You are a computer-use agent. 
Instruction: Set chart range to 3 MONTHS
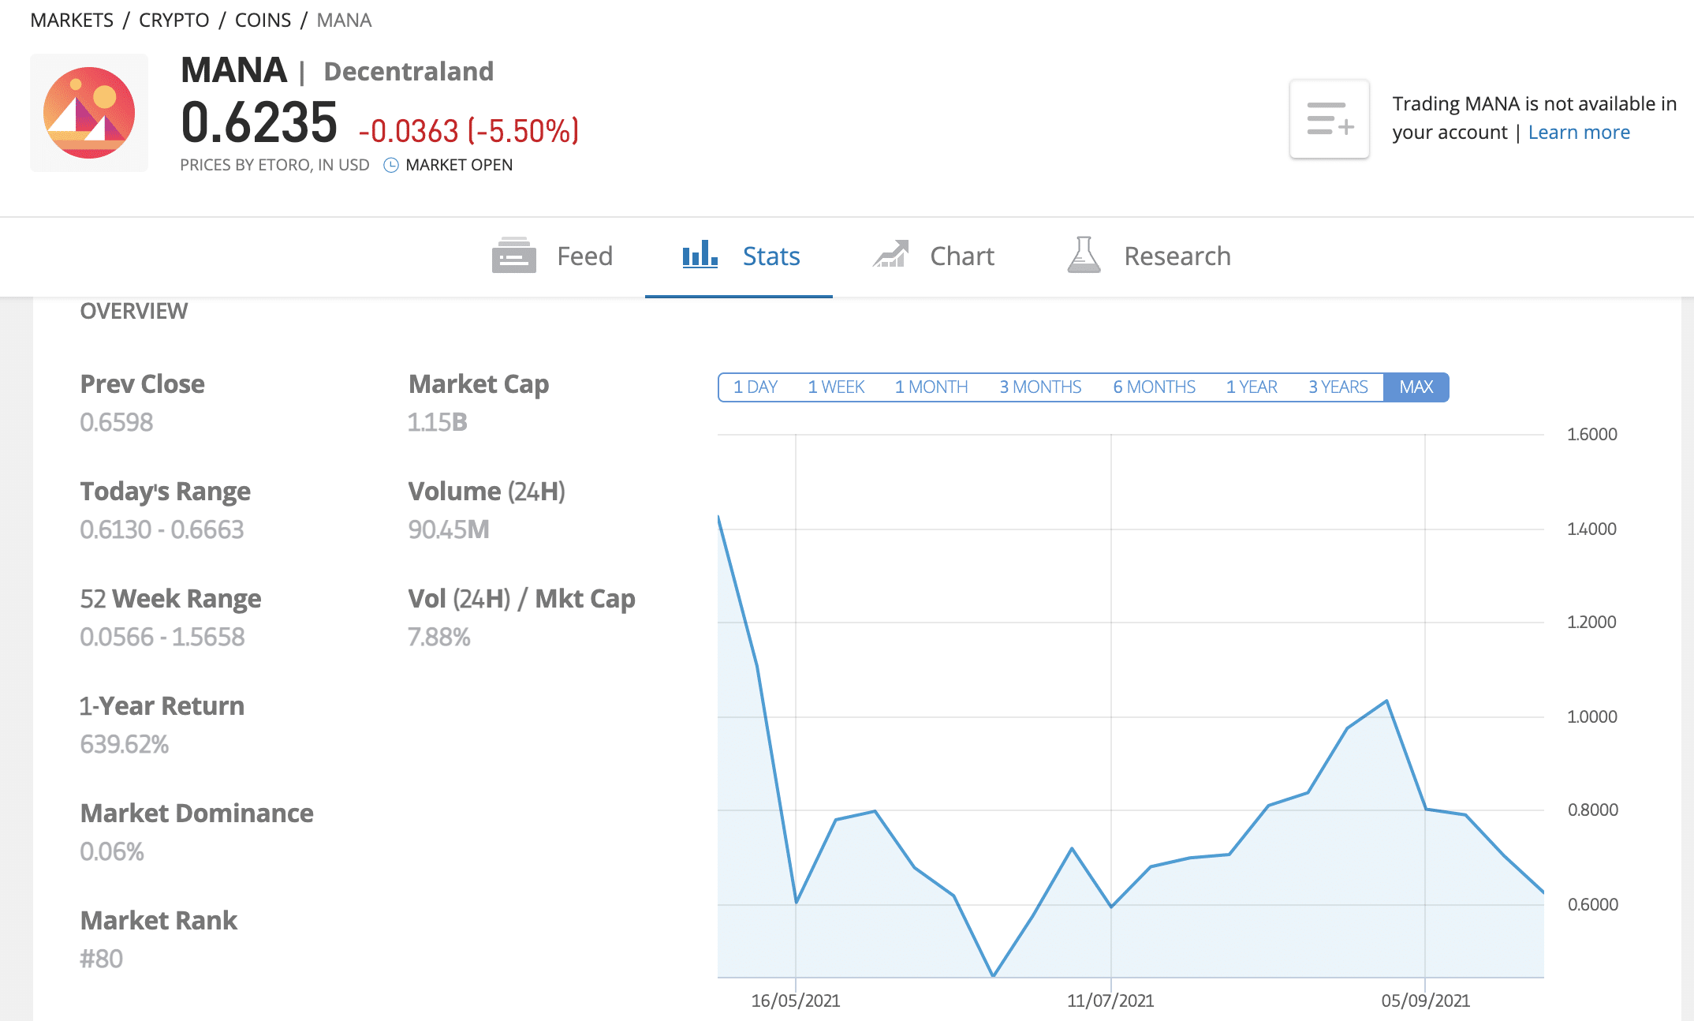(x=1040, y=387)
